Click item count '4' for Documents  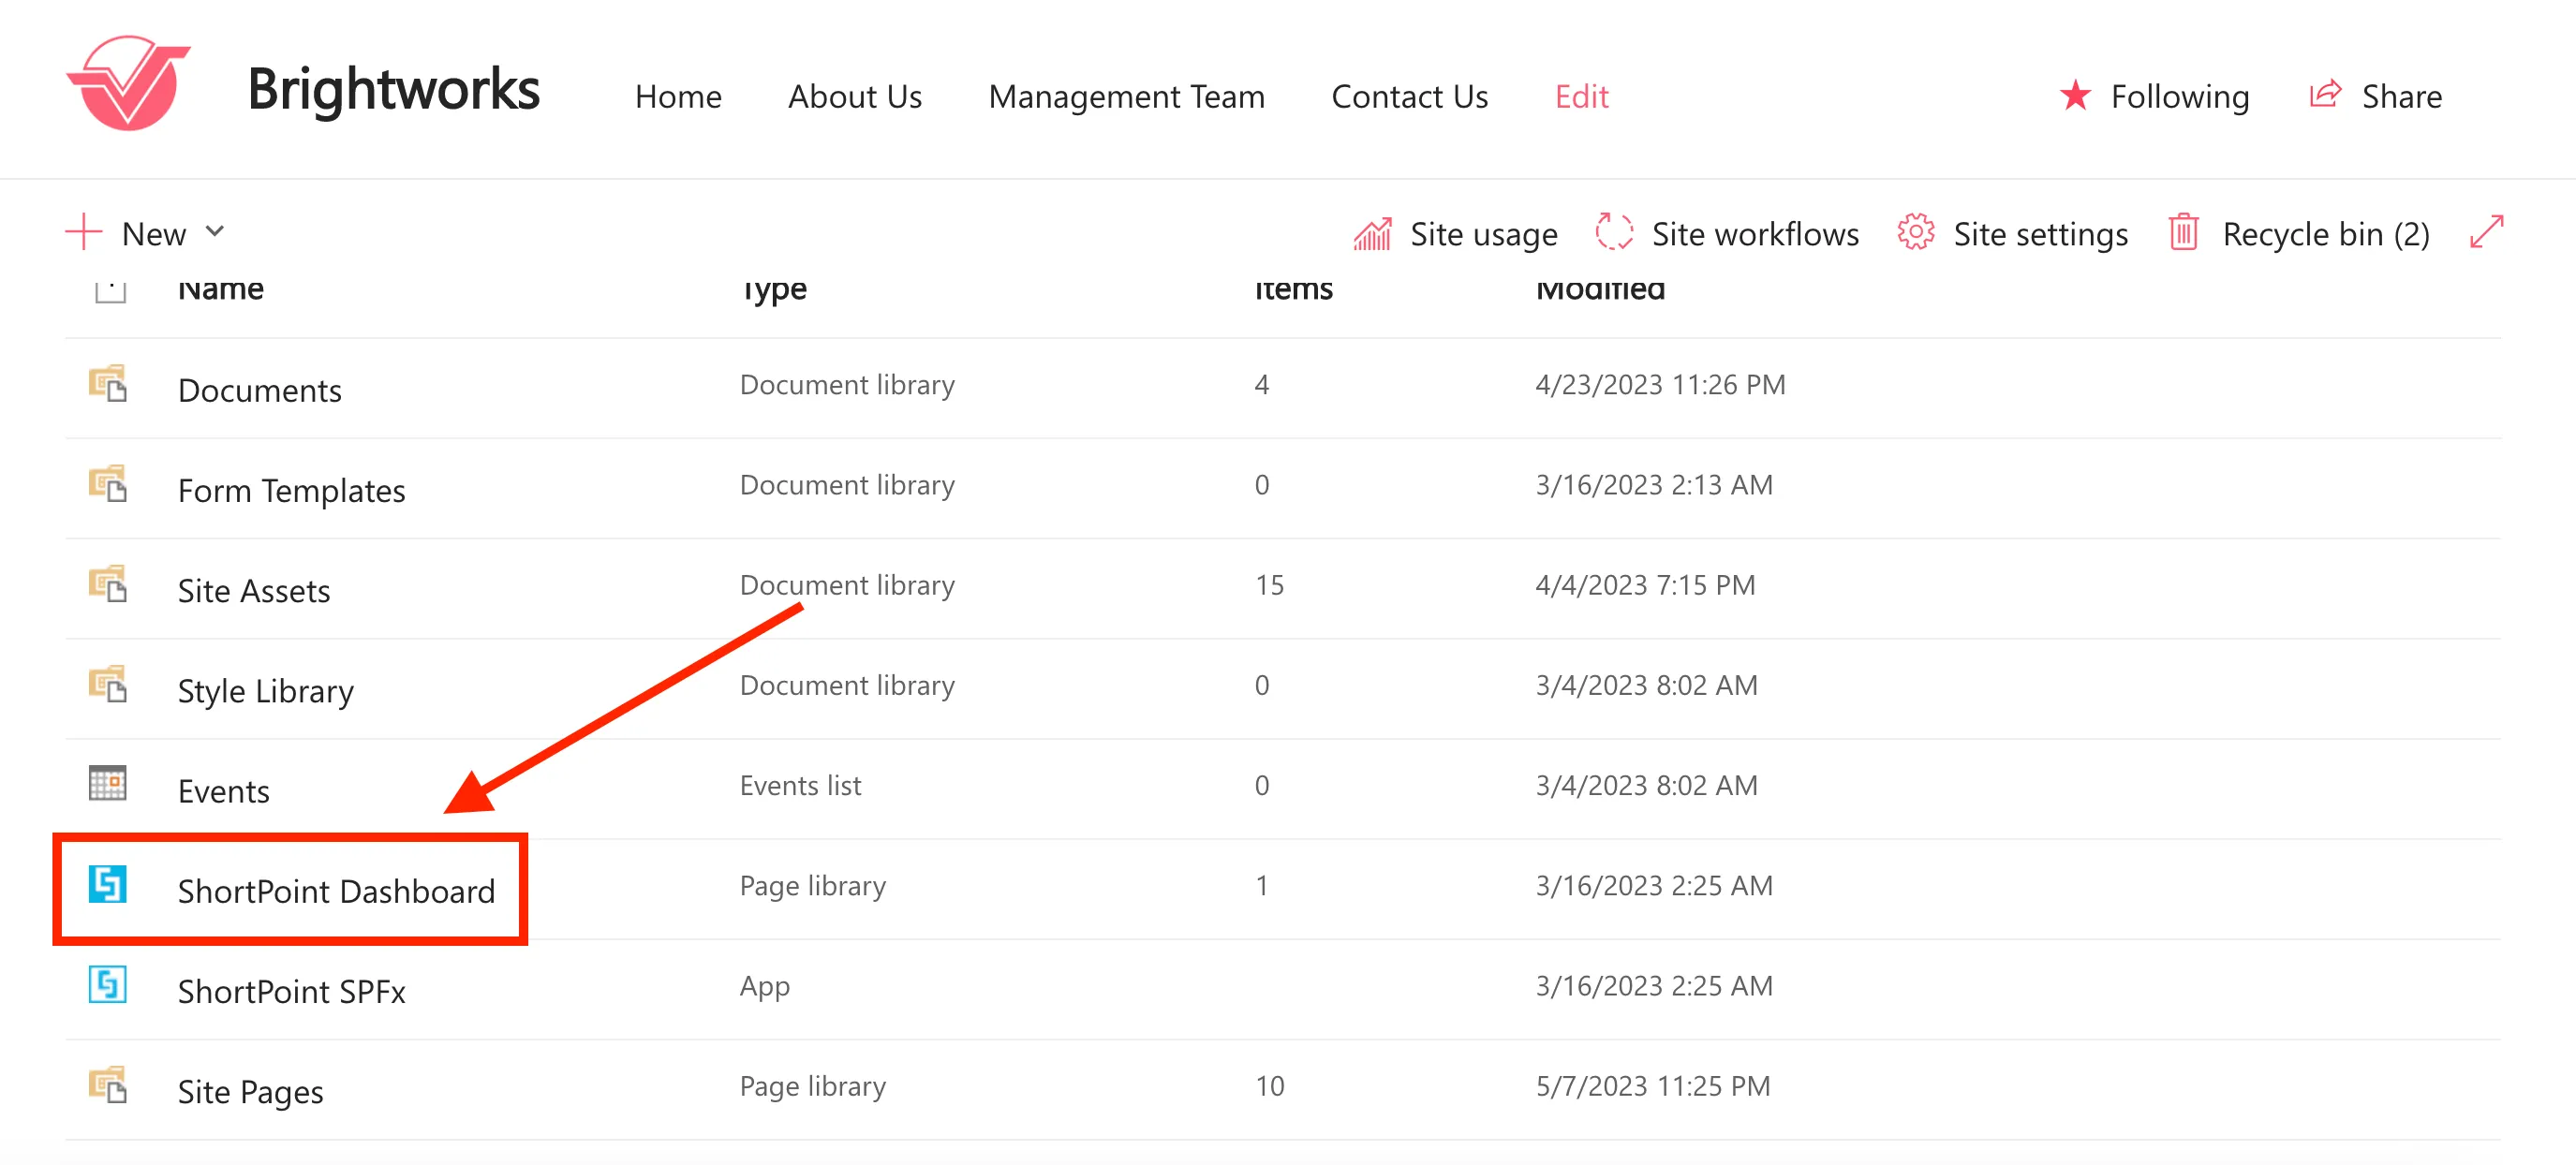click(1262, 385)
